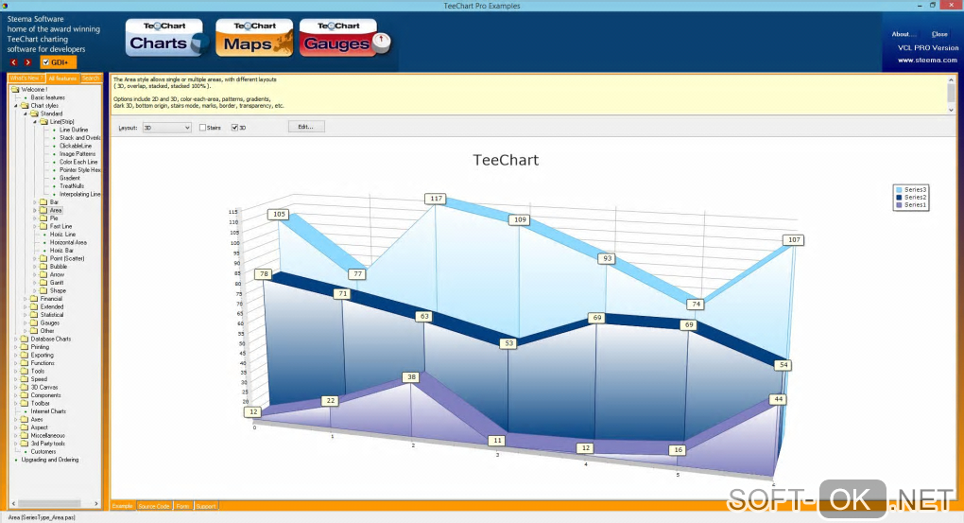Open the www.steema.com link

pyautogui.click(x=927, y=60)
